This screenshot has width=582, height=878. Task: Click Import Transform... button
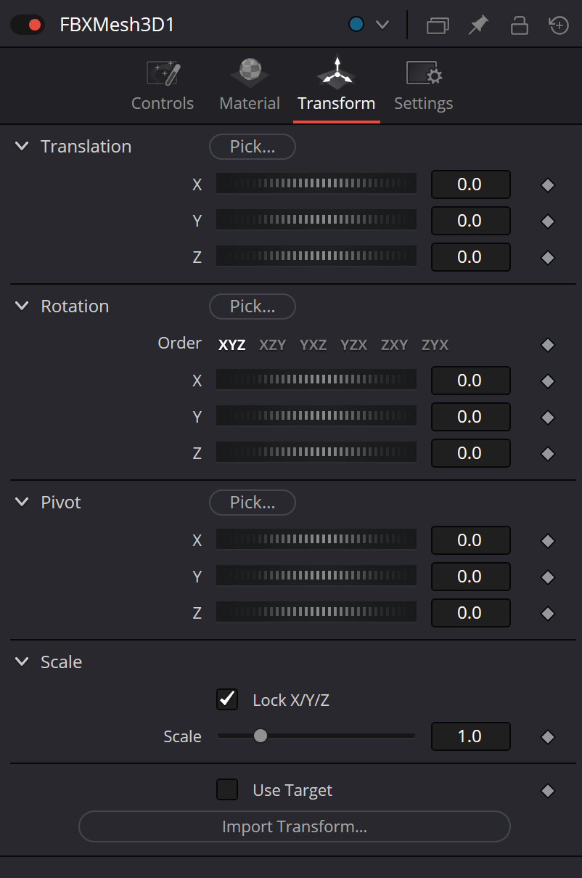tap(295, 826)
